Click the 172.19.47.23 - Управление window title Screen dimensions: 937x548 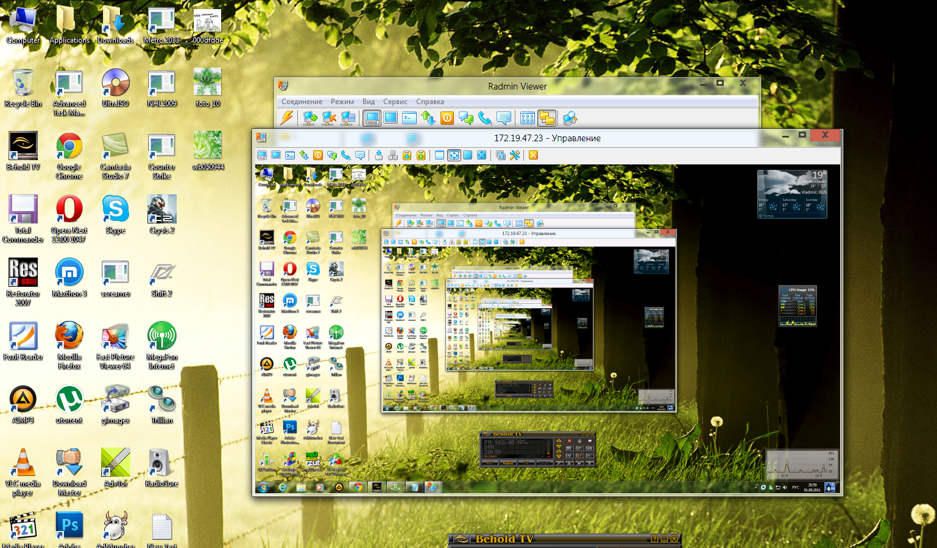pos(547,138)
